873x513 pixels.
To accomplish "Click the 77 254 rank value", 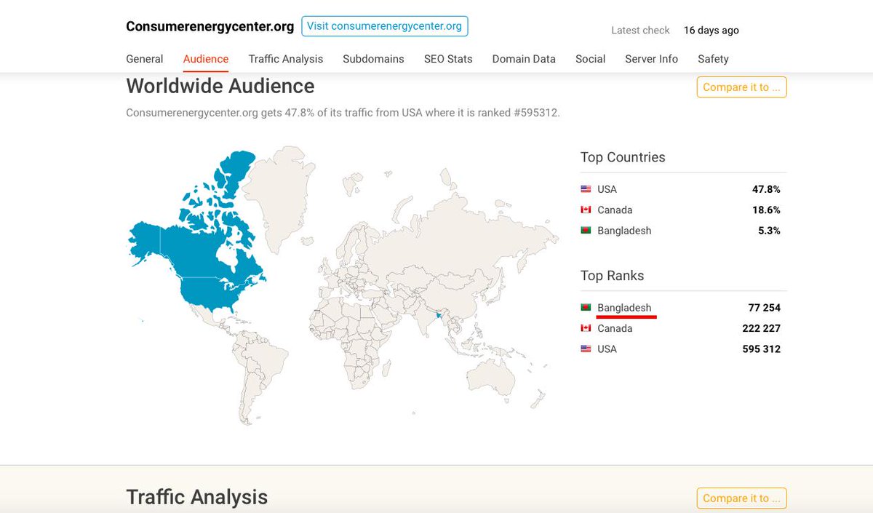I will [x=764, y=308].
